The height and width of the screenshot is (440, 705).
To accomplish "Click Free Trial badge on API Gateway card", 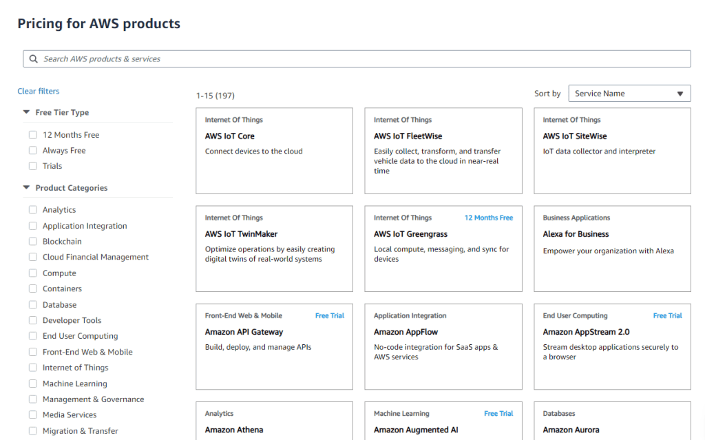I will click(x=330, y=316).
